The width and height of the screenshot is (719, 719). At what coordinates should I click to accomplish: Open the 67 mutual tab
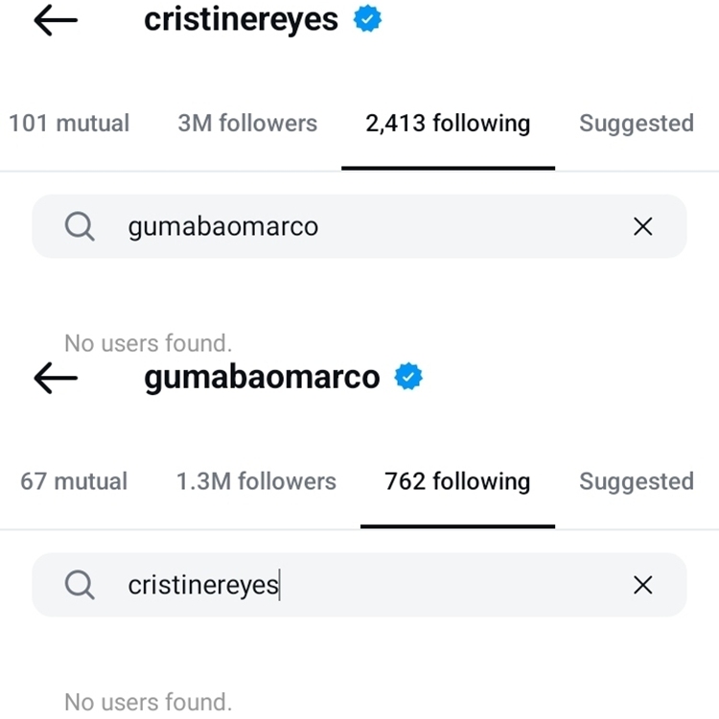coord(74,481)
